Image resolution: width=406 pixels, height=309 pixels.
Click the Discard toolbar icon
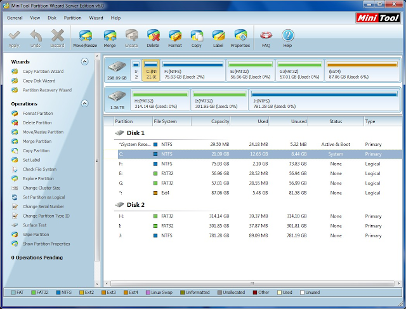point(57,38)
